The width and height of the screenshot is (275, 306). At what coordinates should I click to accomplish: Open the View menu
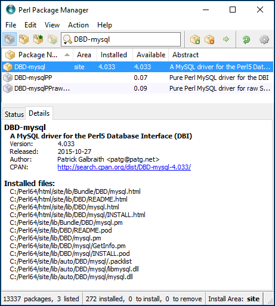[x=52, y=25]
